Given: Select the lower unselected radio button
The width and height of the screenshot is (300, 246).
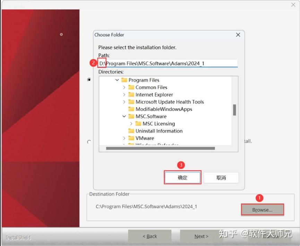Looking at the screenshot, I should click(x=89, y=142).
